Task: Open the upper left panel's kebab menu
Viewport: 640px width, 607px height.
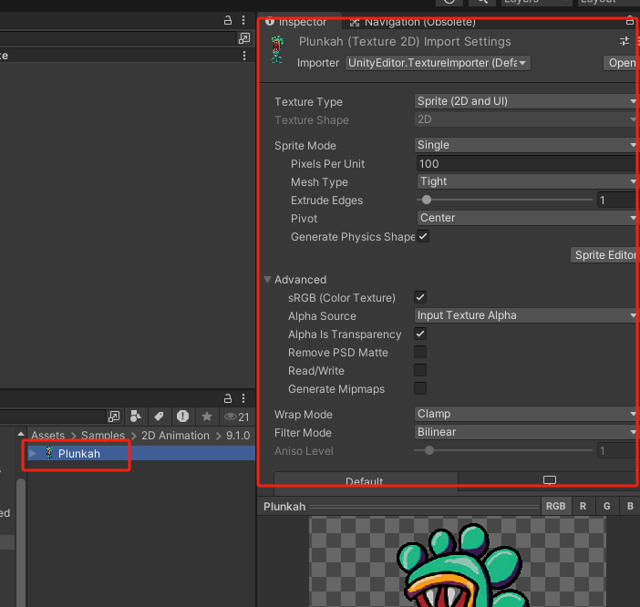Action: point(243,20)
